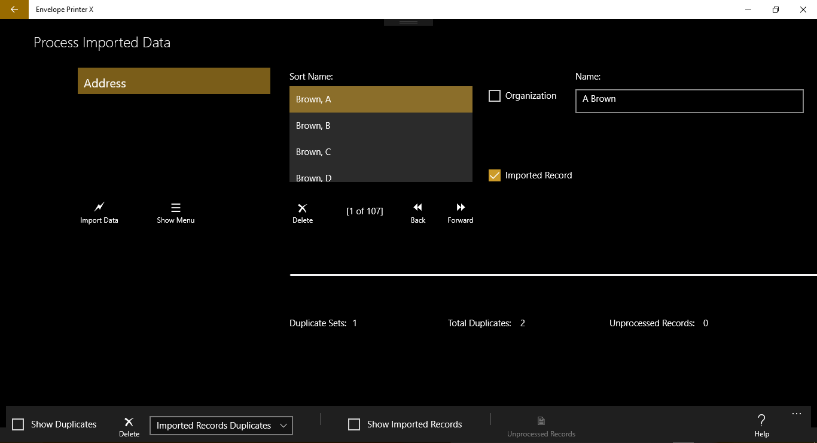The width and height of the screenshot is (817, 443).
Task: Enable Show Imported Records checkbox
Action: point(354,424)
